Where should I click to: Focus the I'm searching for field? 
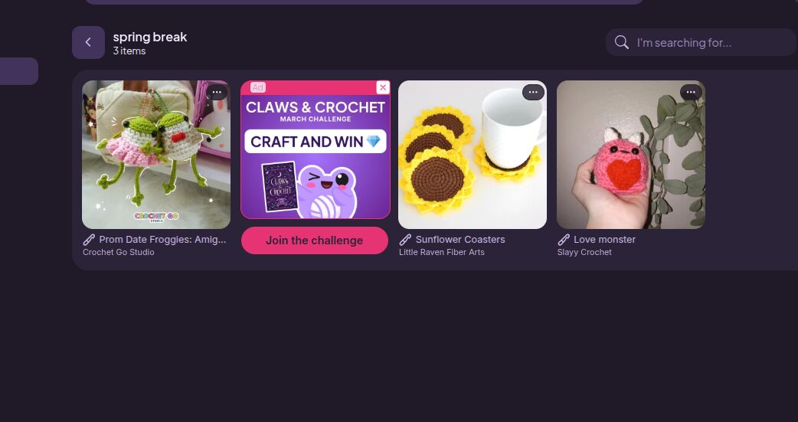(701, 42)
